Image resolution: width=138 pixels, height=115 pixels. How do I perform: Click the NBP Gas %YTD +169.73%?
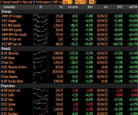click(x=117, y=44)
